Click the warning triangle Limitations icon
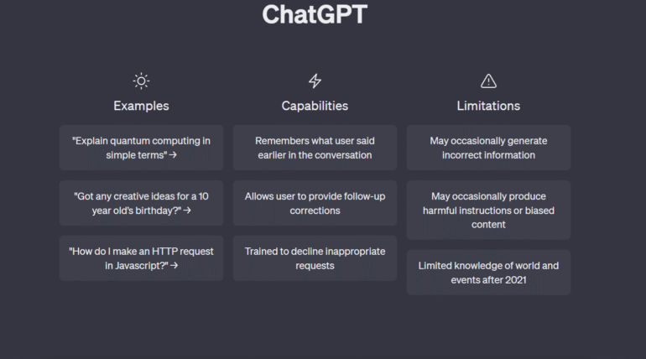Screen dimensions: 646x359 point(488,81)
